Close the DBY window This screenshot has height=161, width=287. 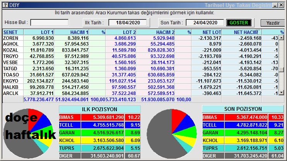click(281, 5)
